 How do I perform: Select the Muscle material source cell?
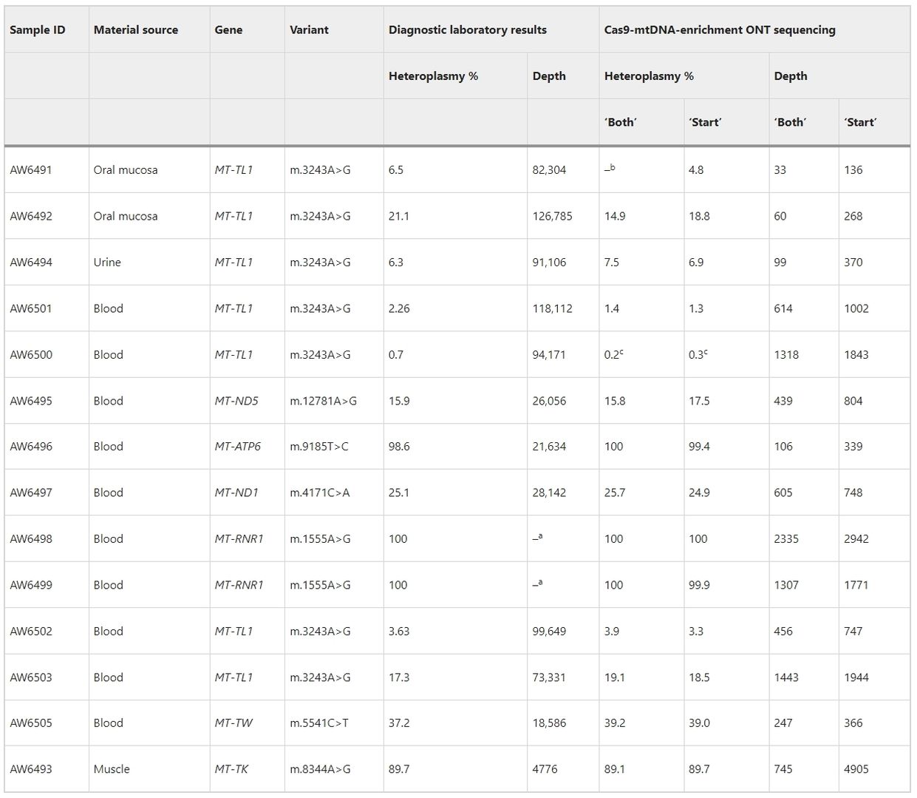(112, 769)
